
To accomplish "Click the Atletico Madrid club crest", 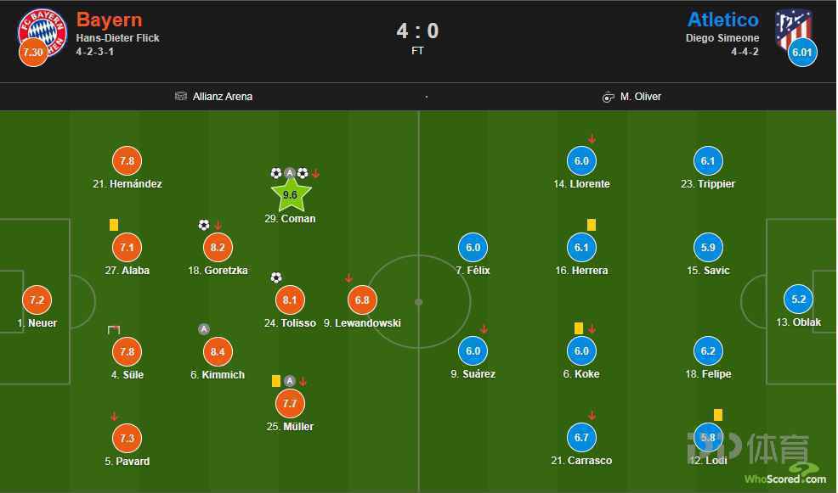I will coord(793,29).
